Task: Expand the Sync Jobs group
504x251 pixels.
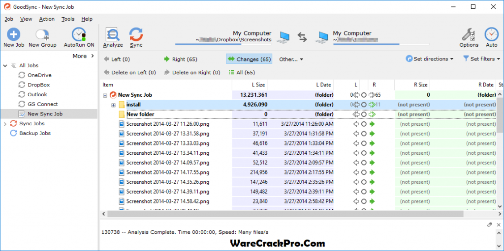Action: coord(5,124)
